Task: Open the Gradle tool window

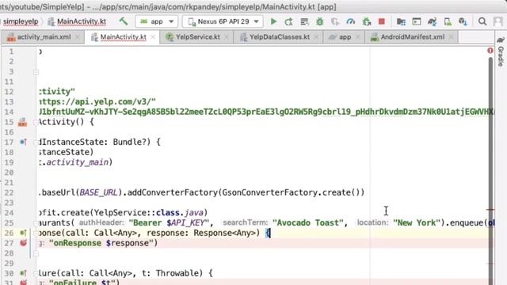Action: (501, 51)
